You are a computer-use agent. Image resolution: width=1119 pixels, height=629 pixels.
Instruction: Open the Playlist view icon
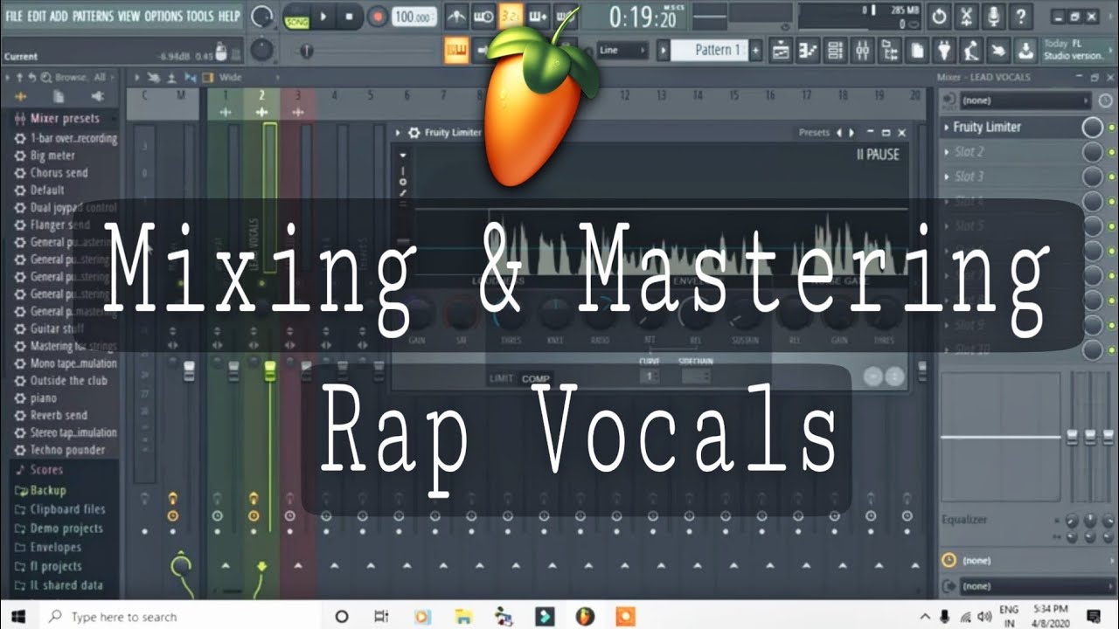pyautogui.click(x=781, y=51)
